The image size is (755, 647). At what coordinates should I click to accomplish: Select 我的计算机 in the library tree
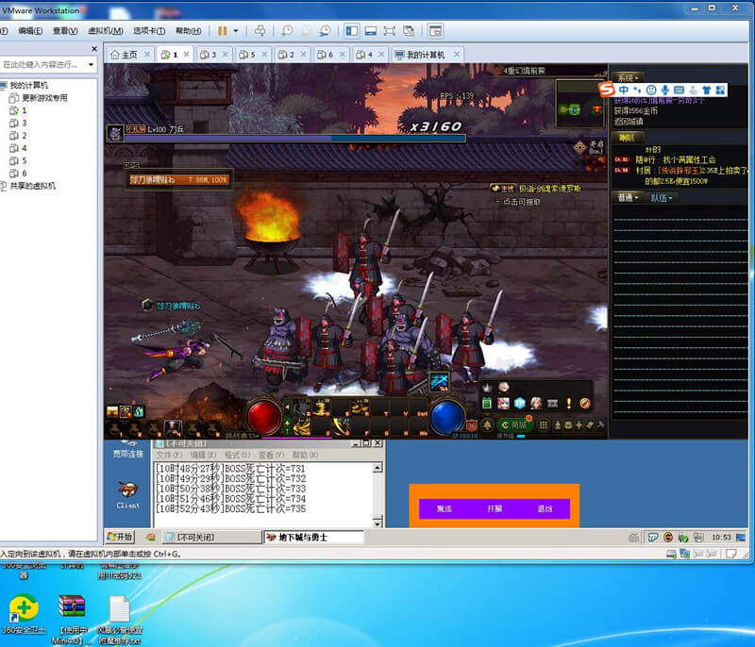tap(29, 85)
